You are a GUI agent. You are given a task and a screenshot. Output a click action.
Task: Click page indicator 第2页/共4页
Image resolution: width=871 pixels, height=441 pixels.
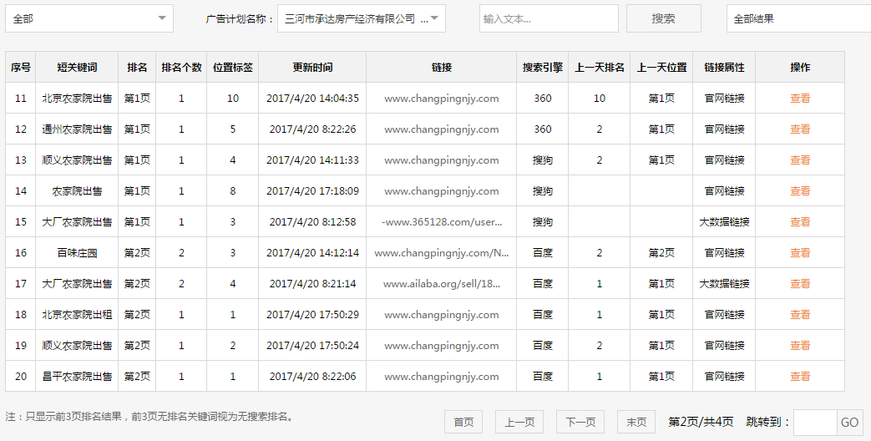(701, 422)
